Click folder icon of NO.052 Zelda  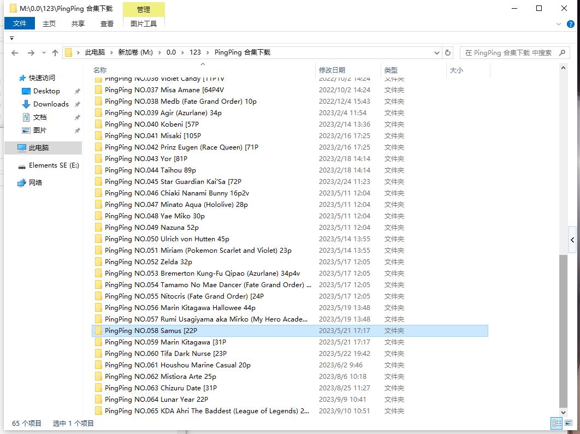click(98, 261)
